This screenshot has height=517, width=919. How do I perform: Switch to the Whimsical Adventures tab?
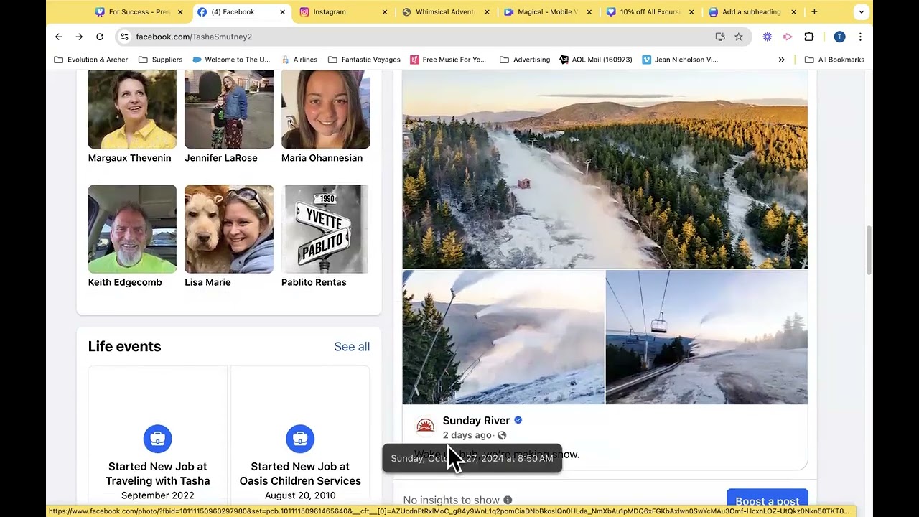click(x=446, y=11)
